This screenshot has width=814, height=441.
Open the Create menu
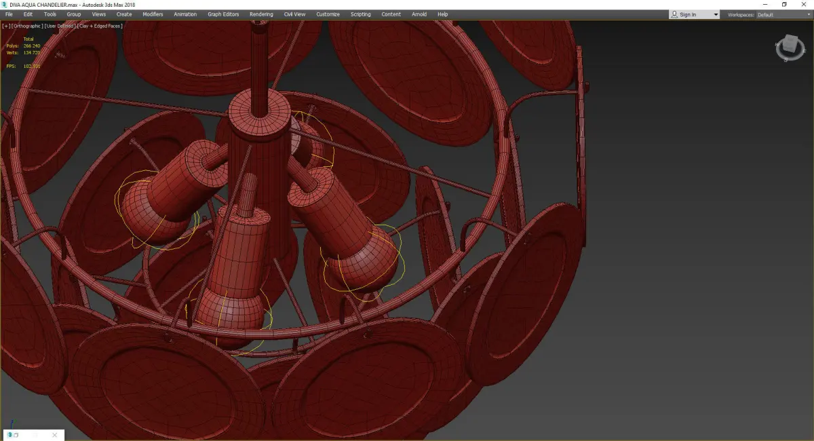(x=124, y=14)
